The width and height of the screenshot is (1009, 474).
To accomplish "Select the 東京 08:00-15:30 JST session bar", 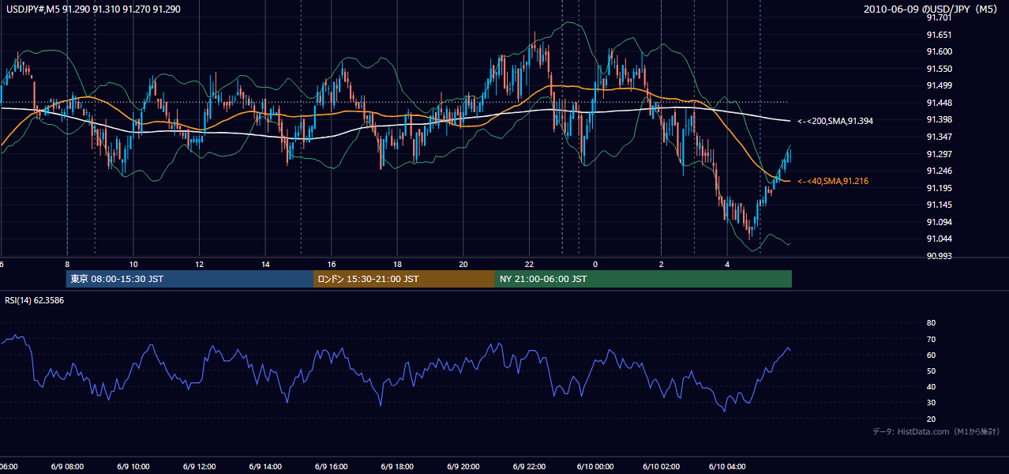I will [x=189, y=279].
